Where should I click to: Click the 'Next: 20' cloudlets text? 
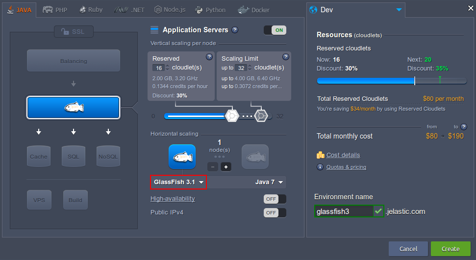[419, 59]
